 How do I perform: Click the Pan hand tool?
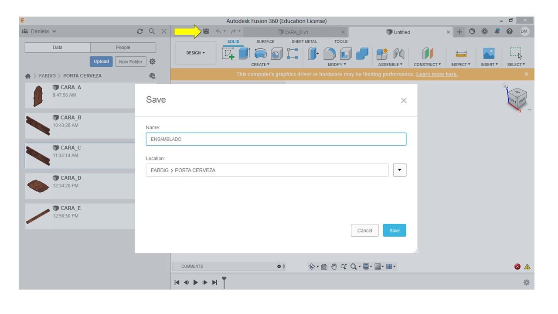tap(333, 266)
